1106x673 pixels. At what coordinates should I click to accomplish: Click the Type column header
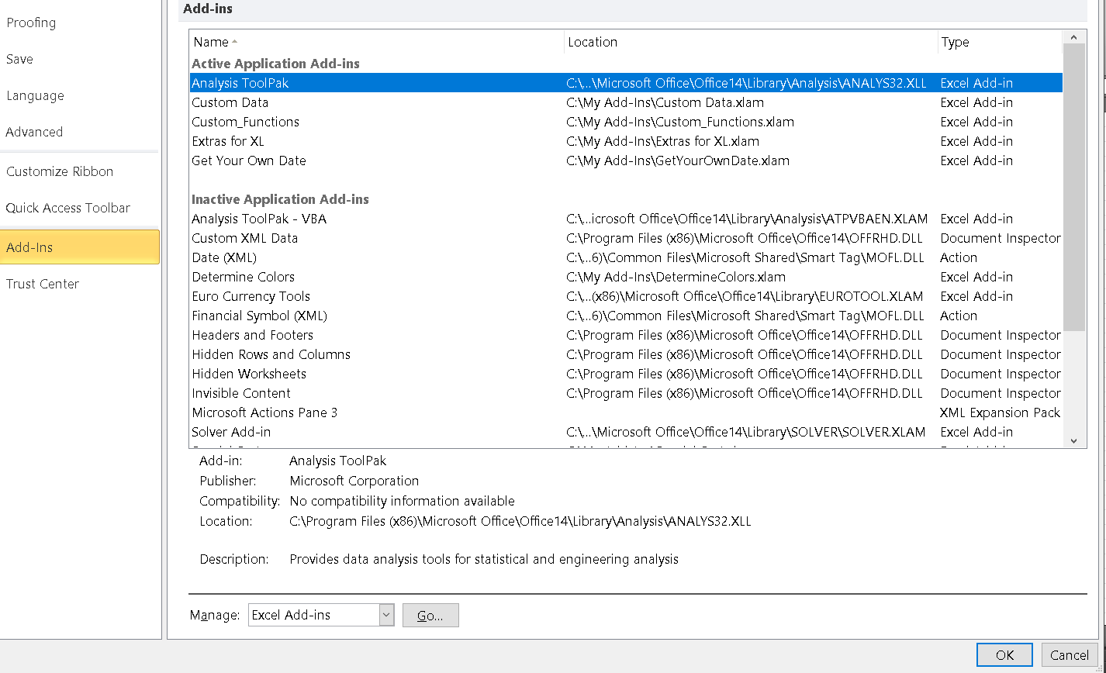pos(1000,43)
